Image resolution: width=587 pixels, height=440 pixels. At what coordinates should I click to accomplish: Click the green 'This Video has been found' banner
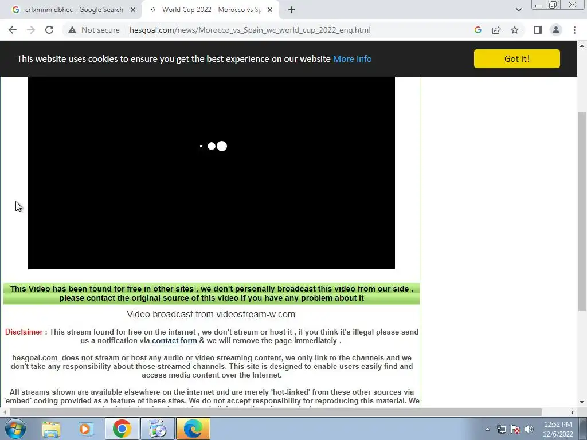pyautogui.click(x=212, y=293)
